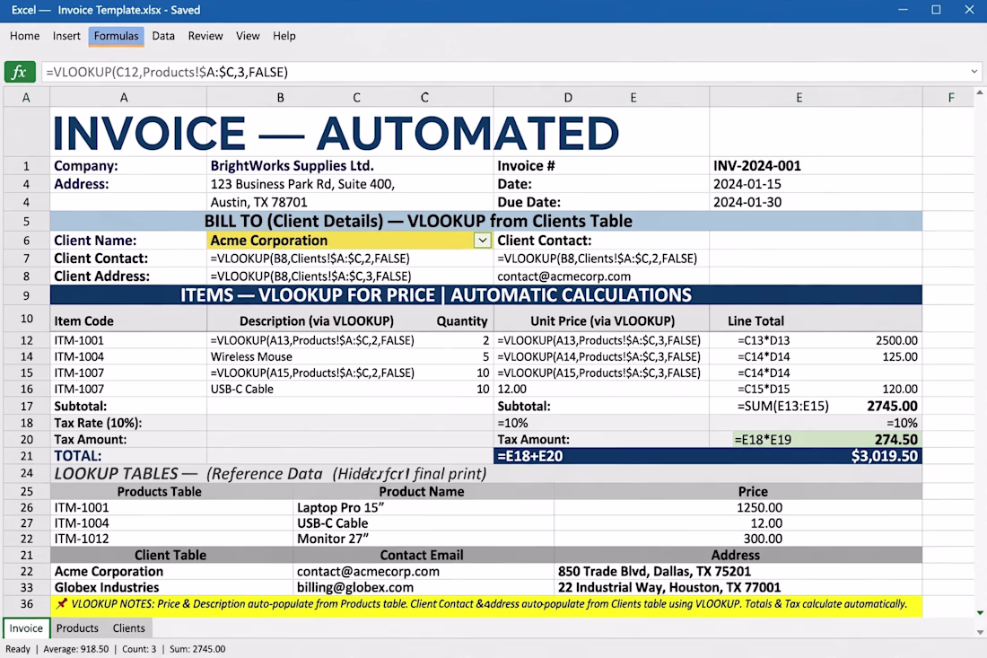This screenshot has height=658, width=987.
Task: Open the Client Name dropdown arrow
Action: pos(482,241)
